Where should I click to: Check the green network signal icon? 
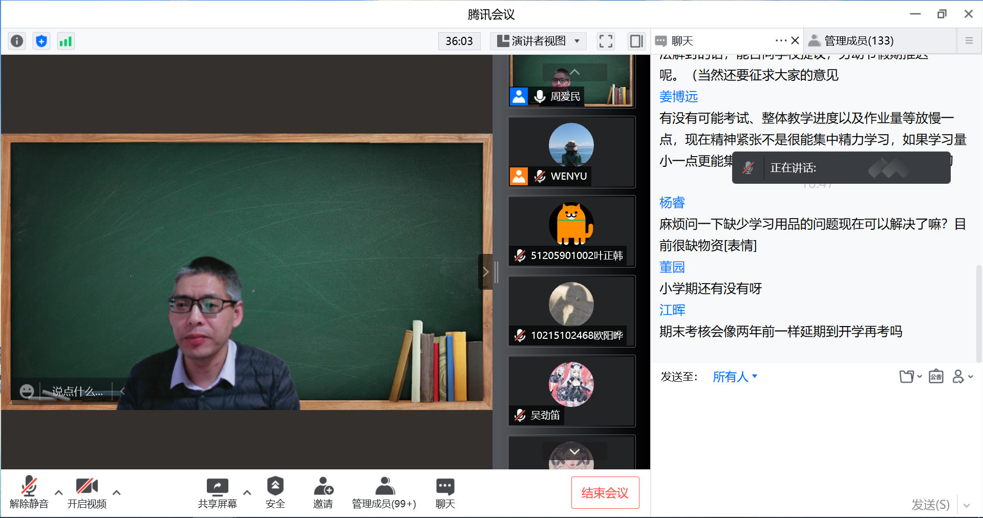coord(66,41)
